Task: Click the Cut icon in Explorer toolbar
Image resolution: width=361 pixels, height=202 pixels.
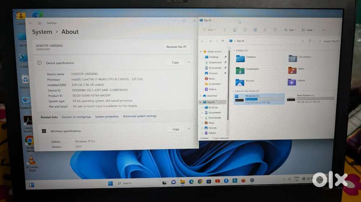Action: point(225,30)
